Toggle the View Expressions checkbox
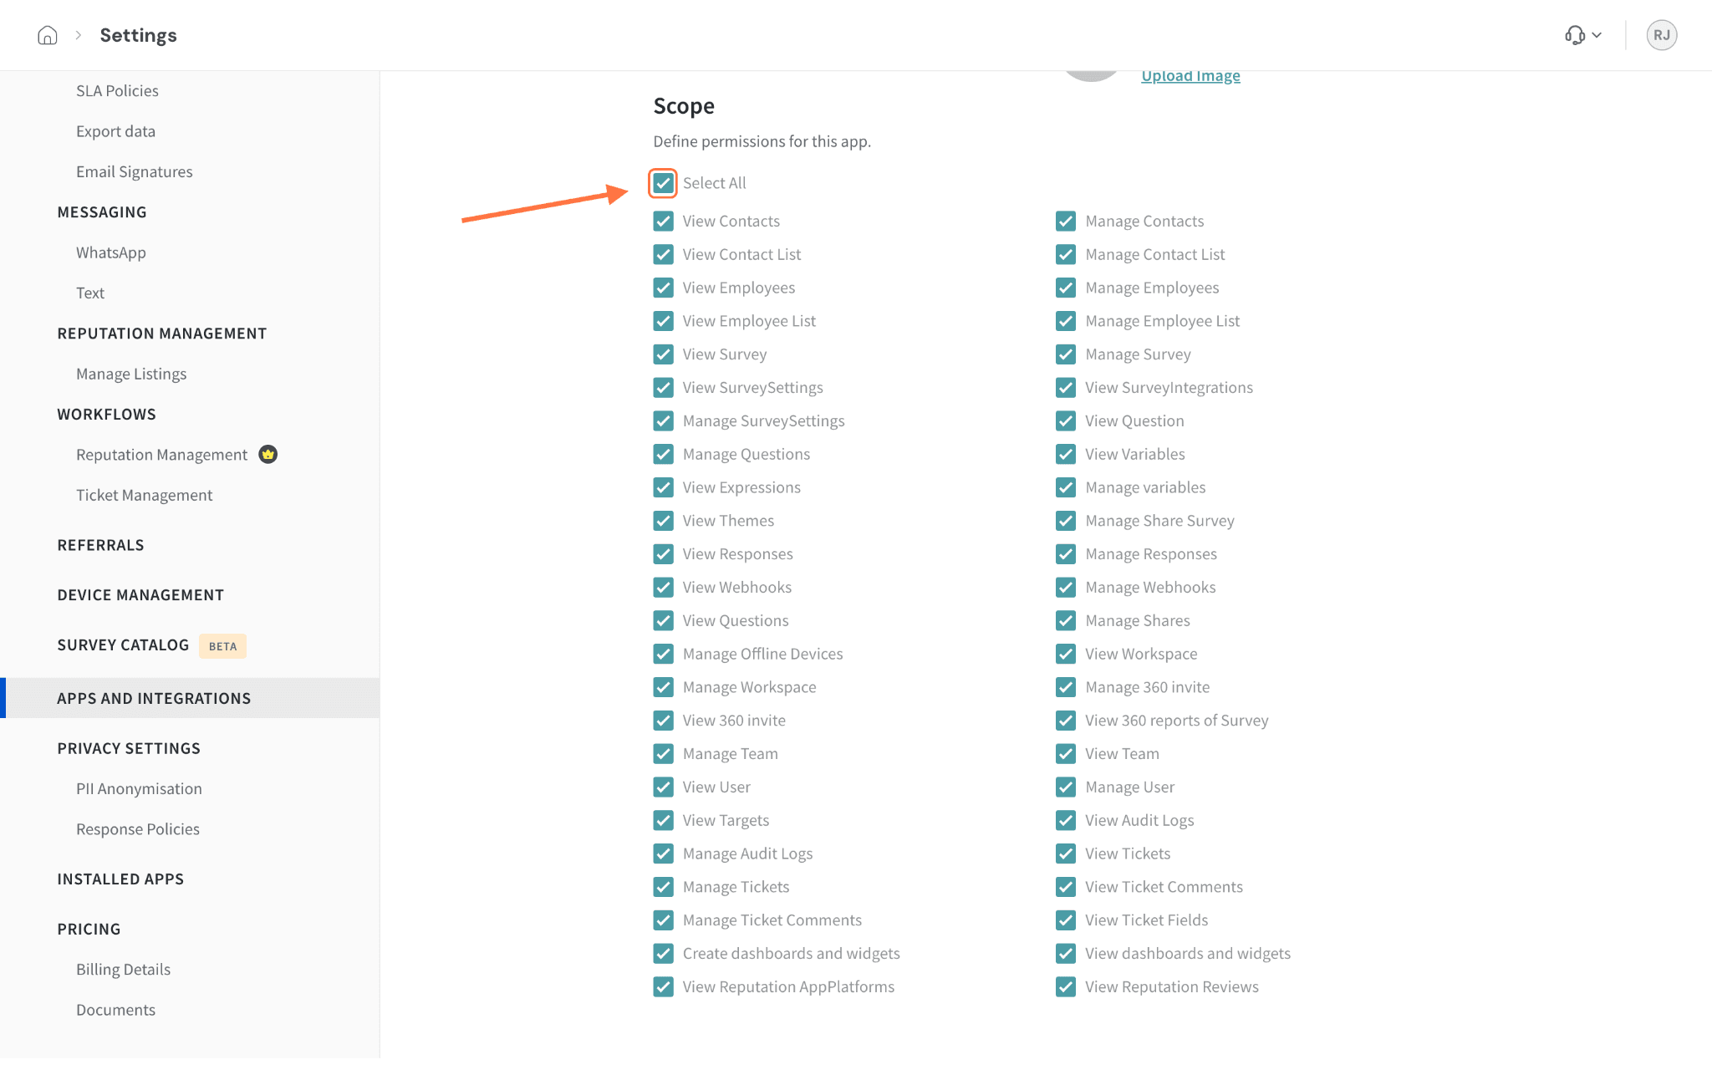Screen dimensions: 1712x1070 (x=663, y=487)
